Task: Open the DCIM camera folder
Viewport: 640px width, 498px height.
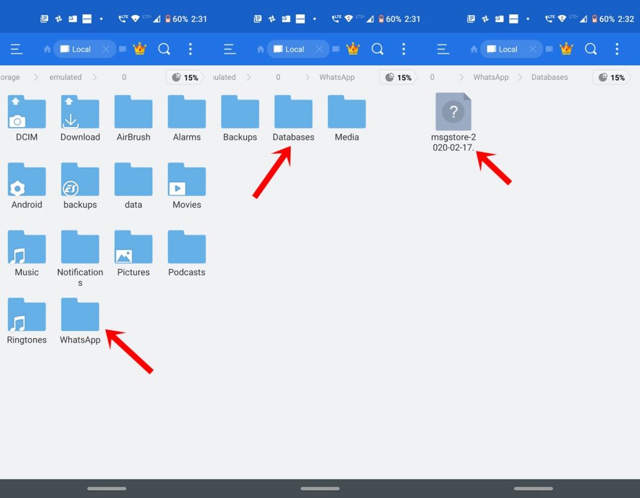Action: (26, 113)
